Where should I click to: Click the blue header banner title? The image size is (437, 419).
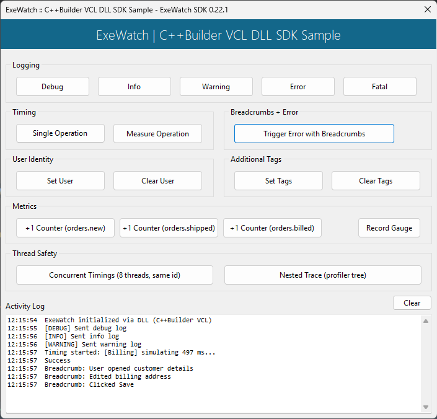(x=218, y=35)
